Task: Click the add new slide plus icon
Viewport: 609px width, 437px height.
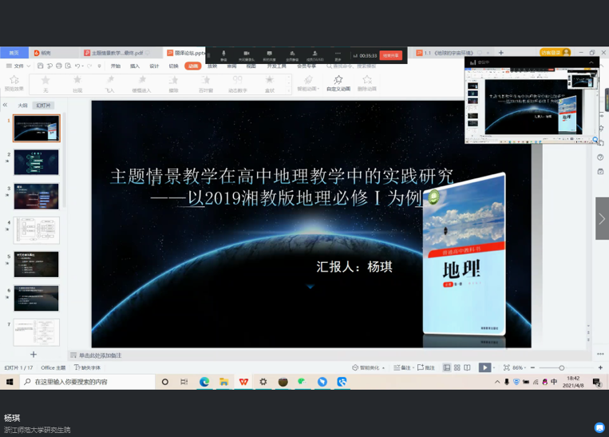Action: (34, 354)
